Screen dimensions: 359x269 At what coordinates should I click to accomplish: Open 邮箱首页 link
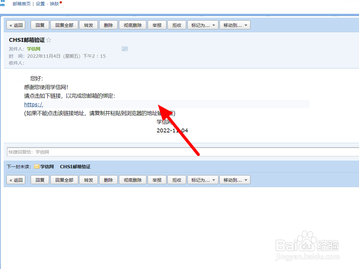click(x=22, y=4)
